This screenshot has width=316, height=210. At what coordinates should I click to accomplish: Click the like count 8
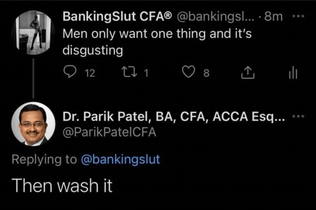click(x=206, y=73)
